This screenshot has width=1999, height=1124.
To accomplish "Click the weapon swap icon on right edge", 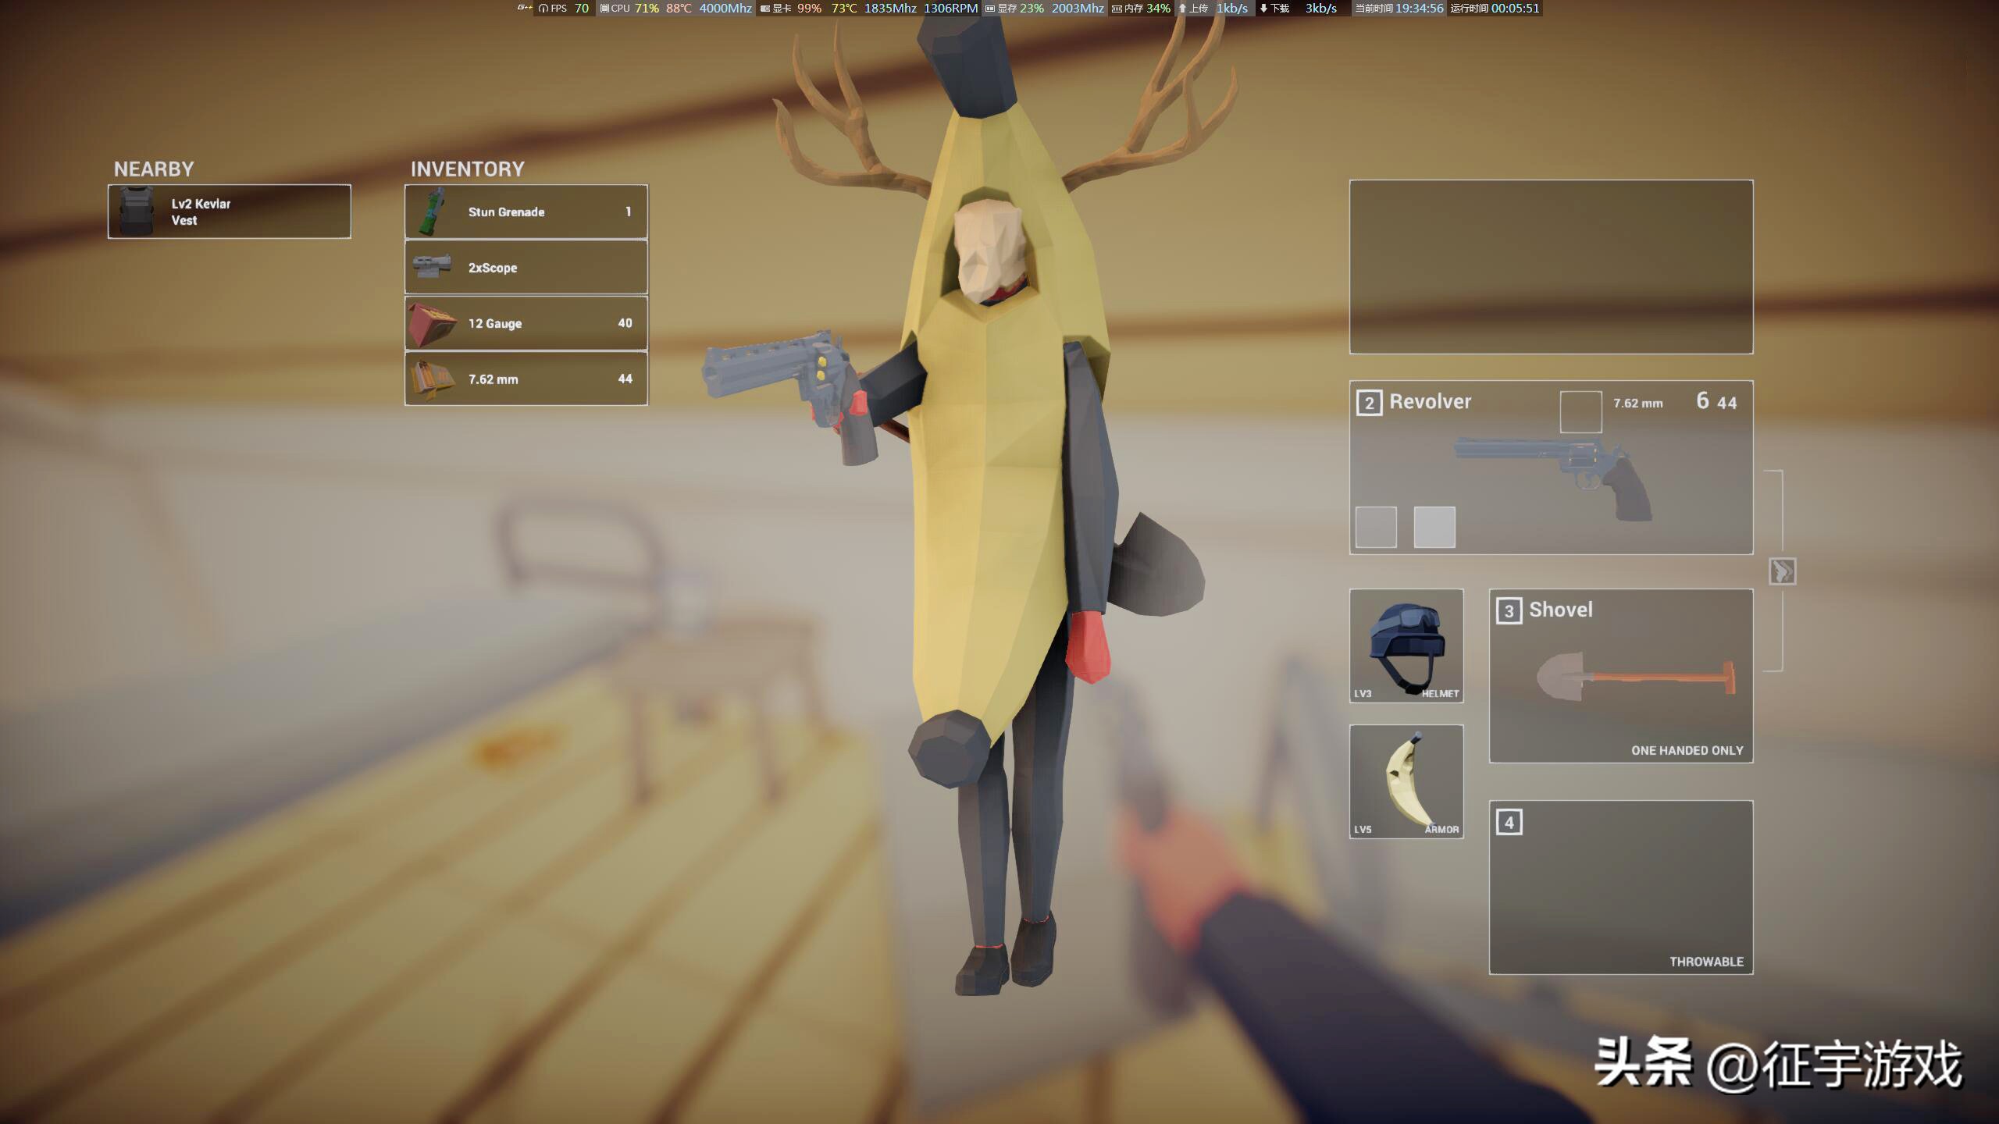I will pos(1782,571).
